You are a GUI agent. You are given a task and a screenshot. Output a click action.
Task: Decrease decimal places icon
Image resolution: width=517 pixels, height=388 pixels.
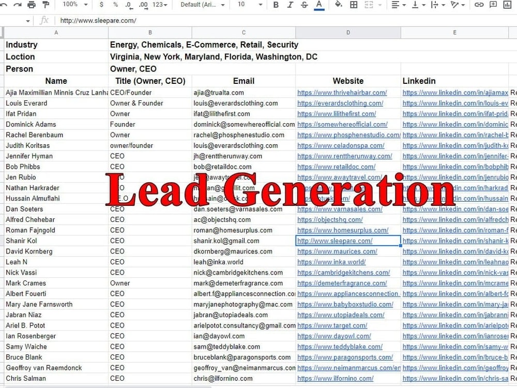click(128, 5)
